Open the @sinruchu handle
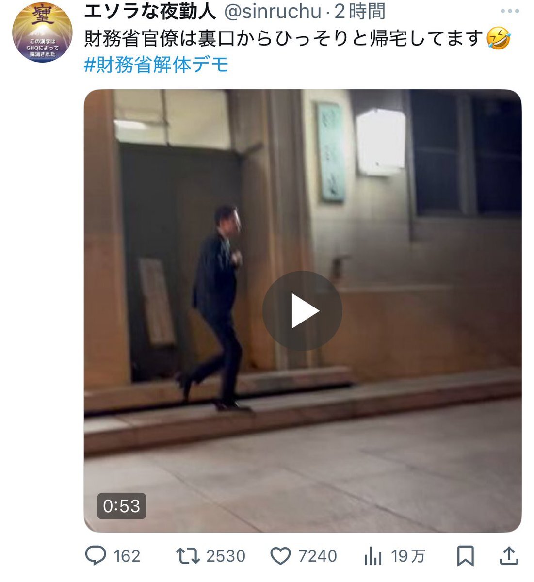This screenshot has height=582, width=534. tap(272, 12)
